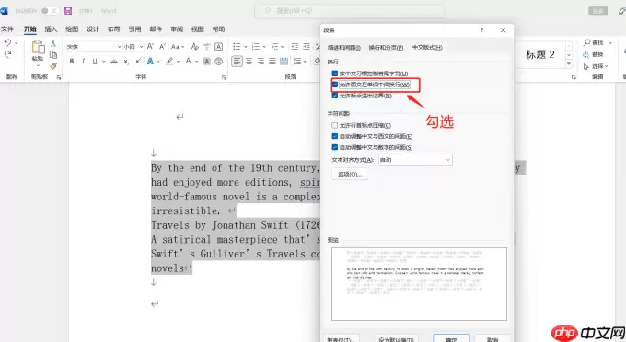
Task: Click the Grow Font icon
Action: coord(150,47)
